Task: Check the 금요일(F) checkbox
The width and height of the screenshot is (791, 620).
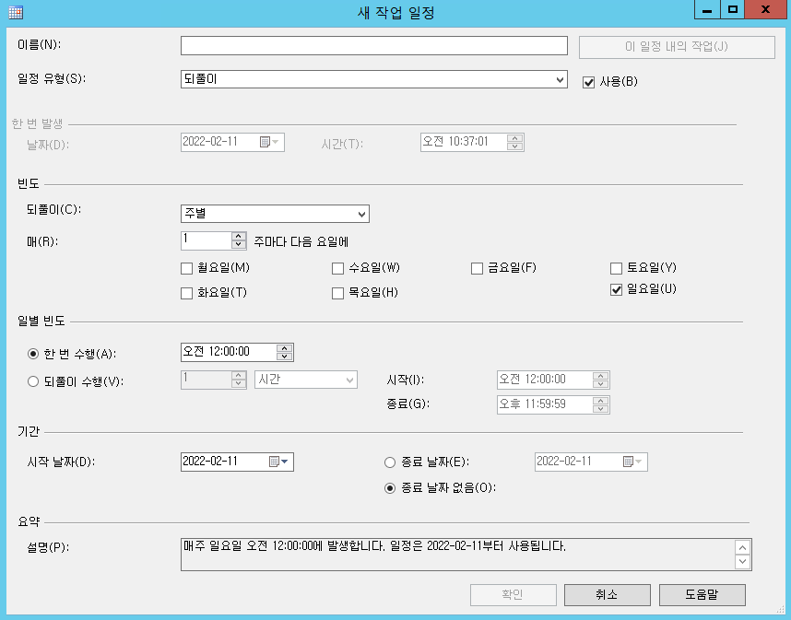Action: pyautogui.click(x=477, y=269)
